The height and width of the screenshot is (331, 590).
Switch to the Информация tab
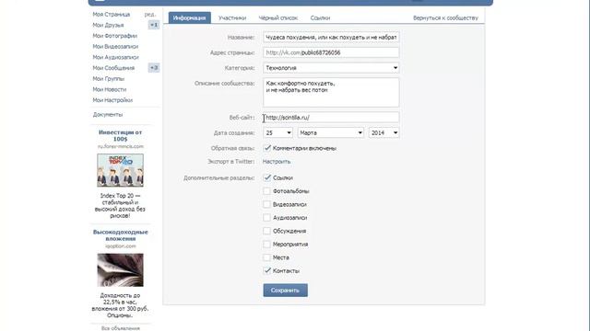(x=190, y=17)
